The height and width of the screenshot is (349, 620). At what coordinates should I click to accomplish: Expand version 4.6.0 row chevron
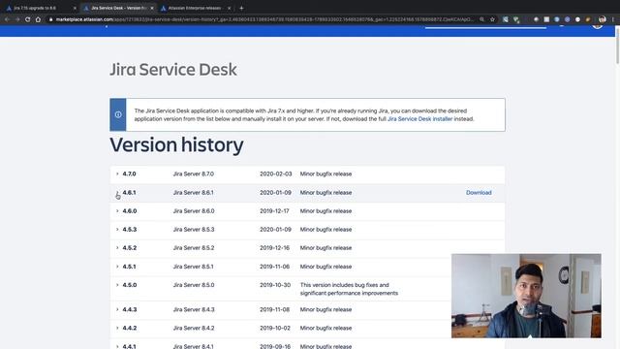[117, 211]
